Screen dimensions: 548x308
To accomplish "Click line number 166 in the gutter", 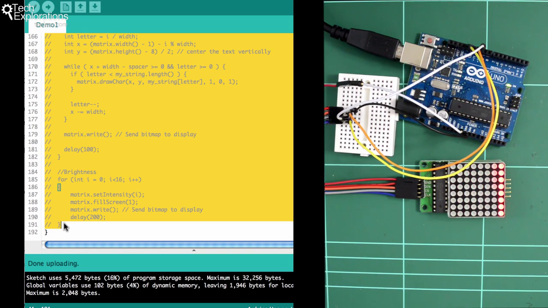I will 33,36.
